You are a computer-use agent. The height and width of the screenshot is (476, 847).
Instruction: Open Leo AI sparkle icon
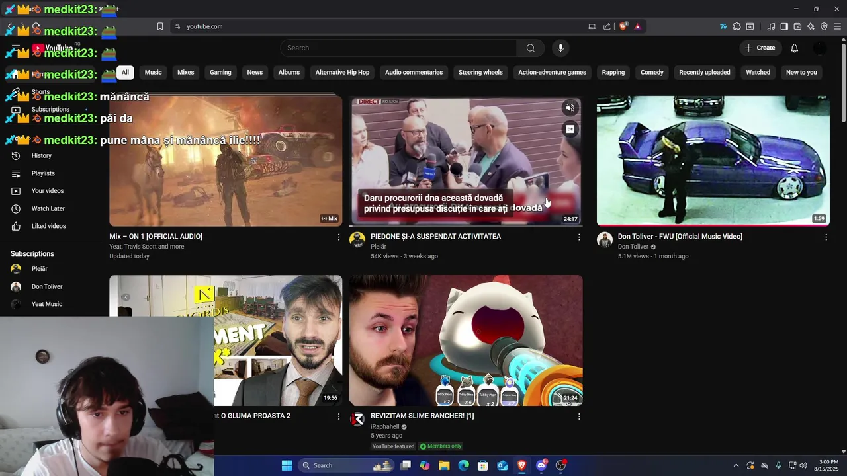click(x=811, y=26)
